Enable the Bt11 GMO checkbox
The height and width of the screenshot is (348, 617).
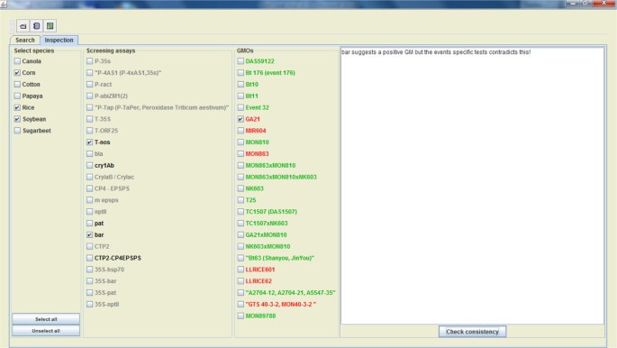click(240, 96)
